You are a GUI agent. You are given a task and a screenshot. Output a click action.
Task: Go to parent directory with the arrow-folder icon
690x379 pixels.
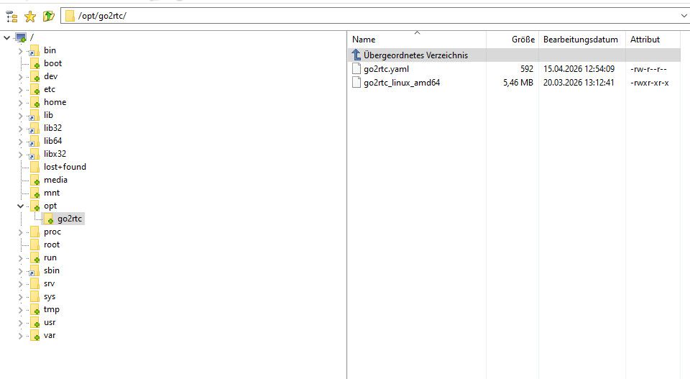48,17
